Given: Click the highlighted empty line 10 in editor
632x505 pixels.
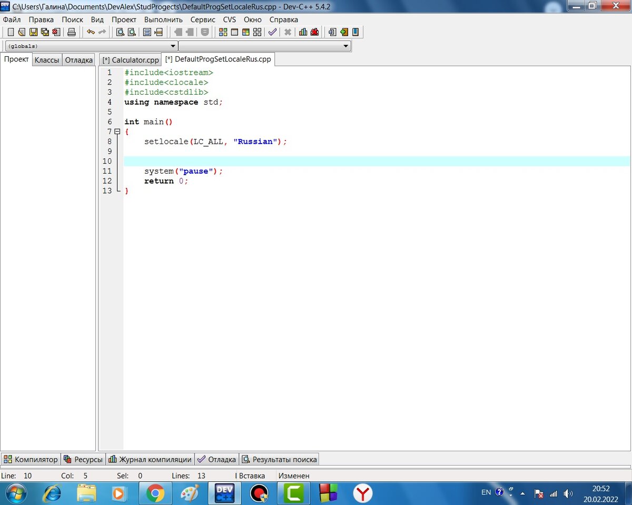Looking at the screenshot, I should [377, 161].
